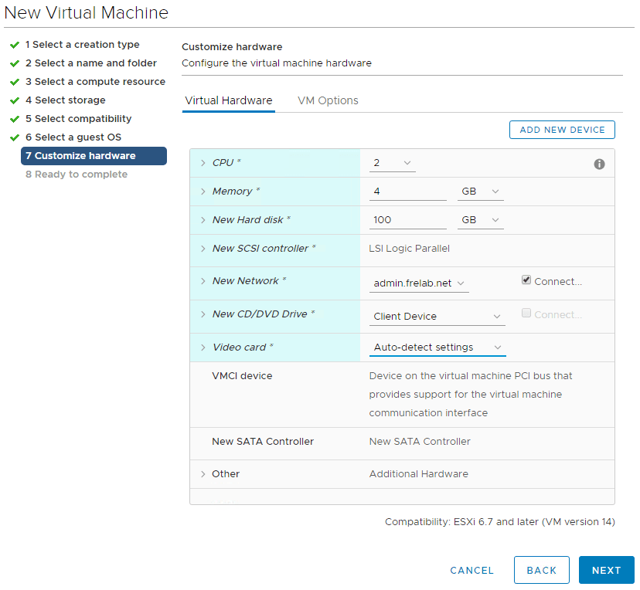Toggle the CD/DVD Drive Connect checkbox
The image size is (640, 590).
pyautogui.click(x=526, y=313)
